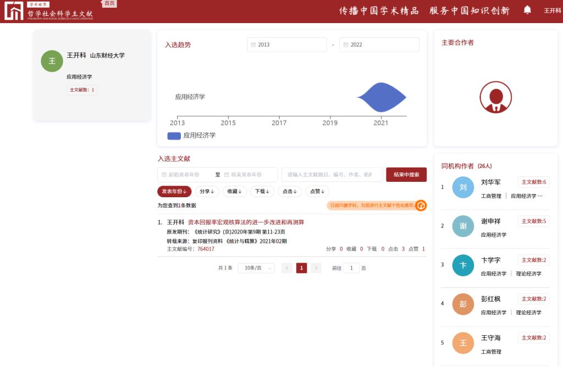Click the main collaborator avatar icon

point(495,97)
